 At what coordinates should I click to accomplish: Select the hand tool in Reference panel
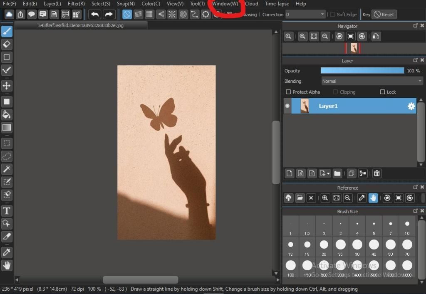point(373,198)
